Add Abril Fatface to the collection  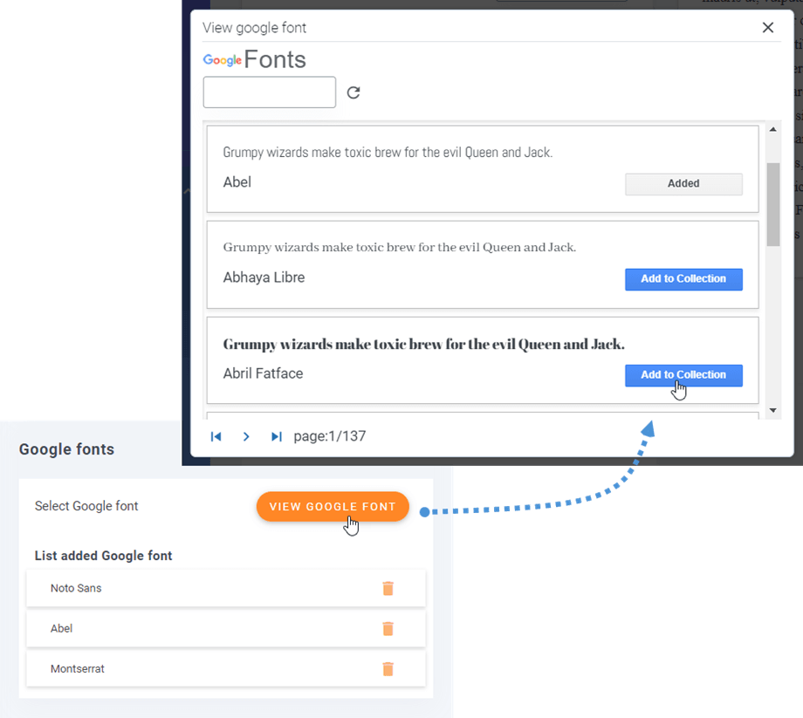tap(683, 375)
